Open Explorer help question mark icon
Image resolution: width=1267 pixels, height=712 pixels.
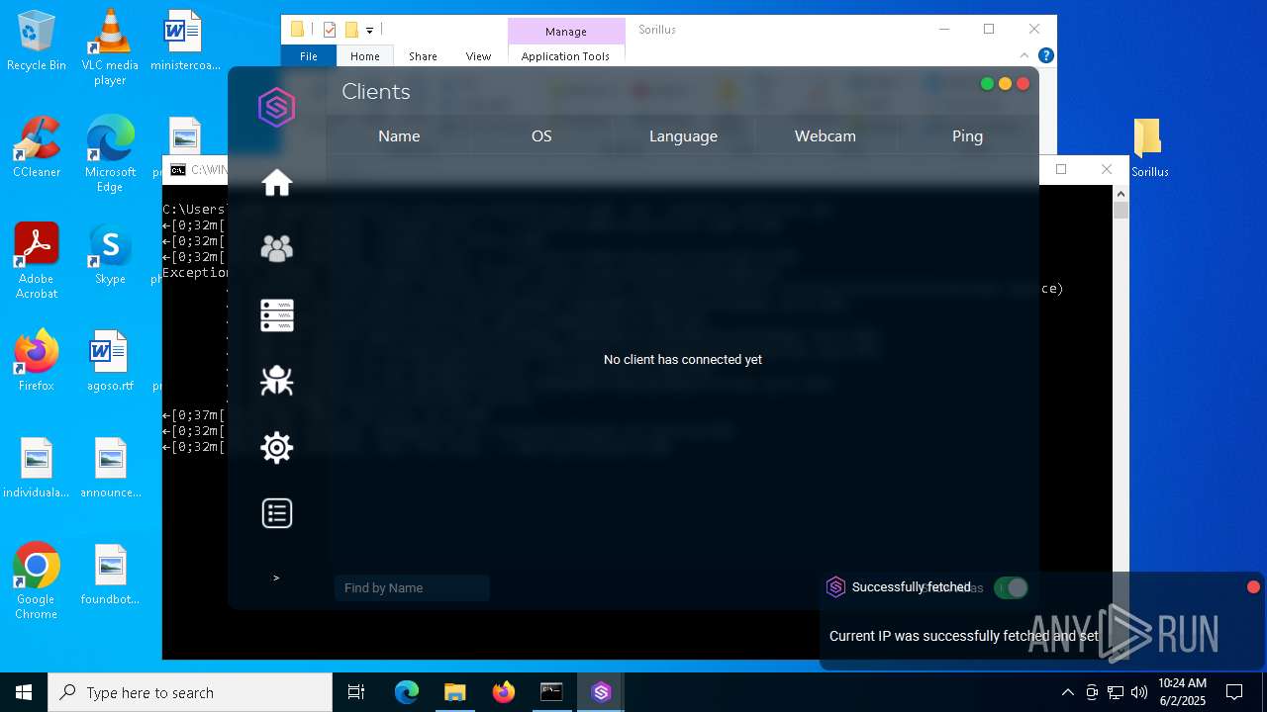tap(1045, 55)
